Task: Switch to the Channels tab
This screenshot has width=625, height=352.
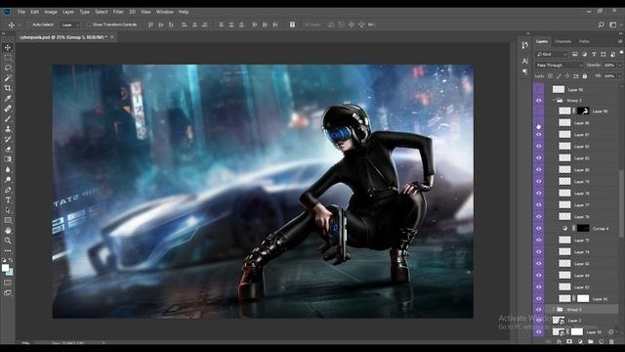Action: [562, 41]
